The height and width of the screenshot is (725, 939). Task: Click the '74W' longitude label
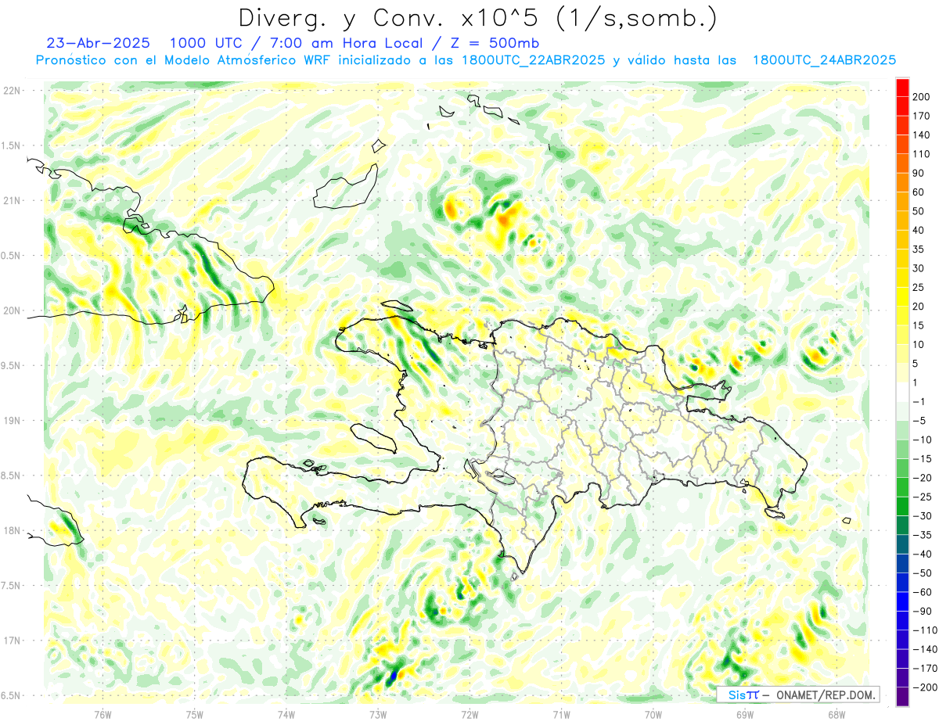pos(286,714)
